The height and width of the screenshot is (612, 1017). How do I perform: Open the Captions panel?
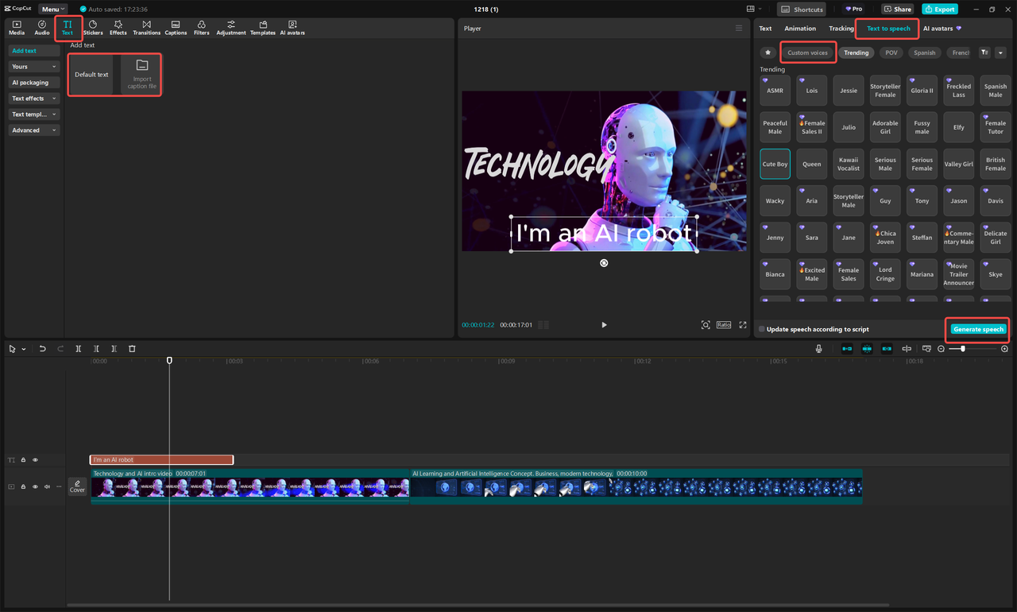[x=176, y=28]
